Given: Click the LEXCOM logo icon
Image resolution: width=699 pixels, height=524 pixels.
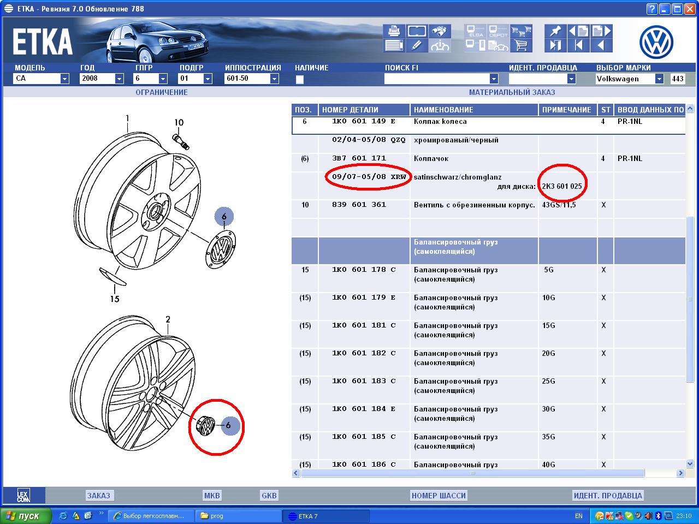Looking at the screenshot, I should (x=23, y=495).
